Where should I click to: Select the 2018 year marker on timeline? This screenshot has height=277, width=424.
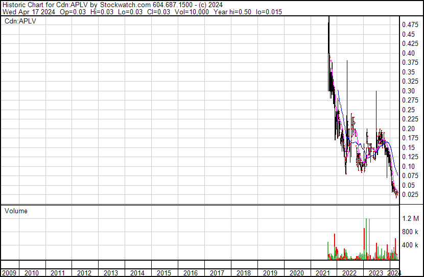tap(244, 273)
